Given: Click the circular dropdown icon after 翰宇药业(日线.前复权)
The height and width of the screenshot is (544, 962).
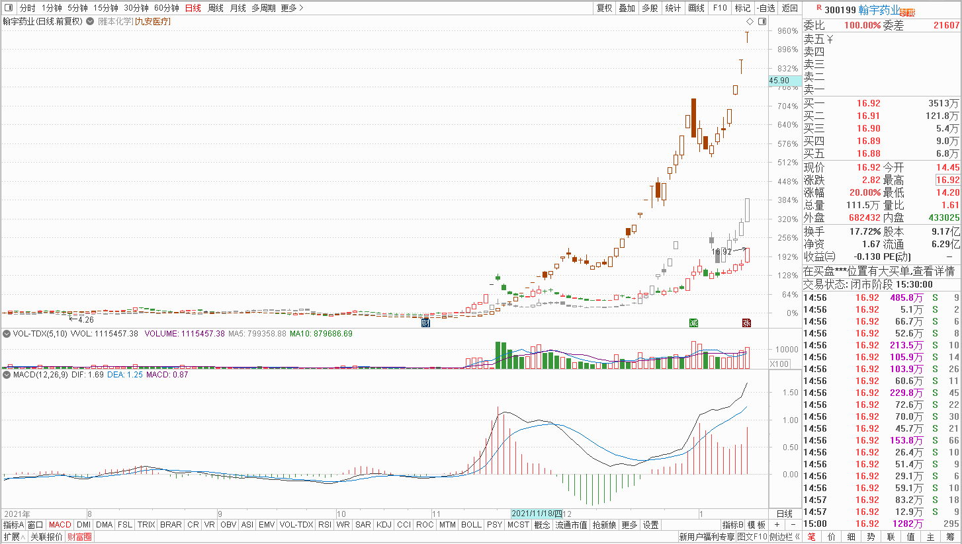Looking at the screenshot, I should coord(90,21).
